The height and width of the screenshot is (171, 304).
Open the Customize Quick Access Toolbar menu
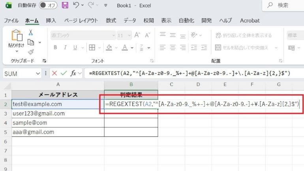pos(106,6)
